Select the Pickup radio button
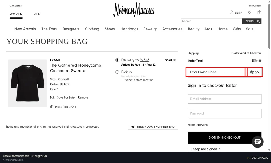 [117, 72]
